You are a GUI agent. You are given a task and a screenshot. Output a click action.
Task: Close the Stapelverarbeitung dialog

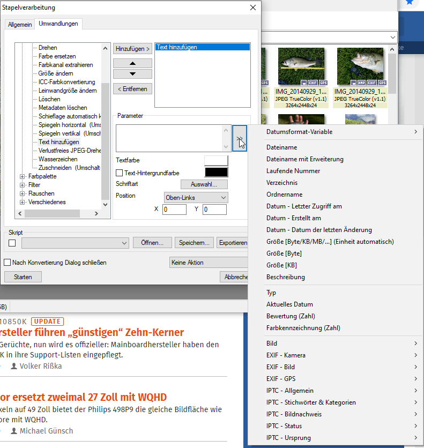(253, 8)
